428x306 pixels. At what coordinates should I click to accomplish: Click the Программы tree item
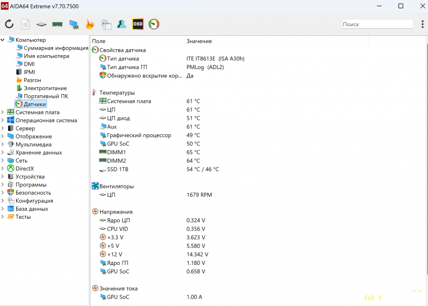pos(27,185)
